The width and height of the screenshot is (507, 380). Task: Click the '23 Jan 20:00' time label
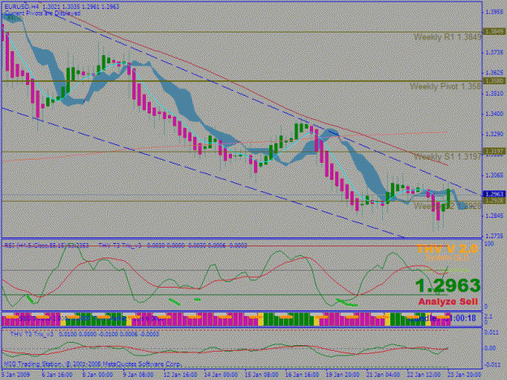pos(464,375)
